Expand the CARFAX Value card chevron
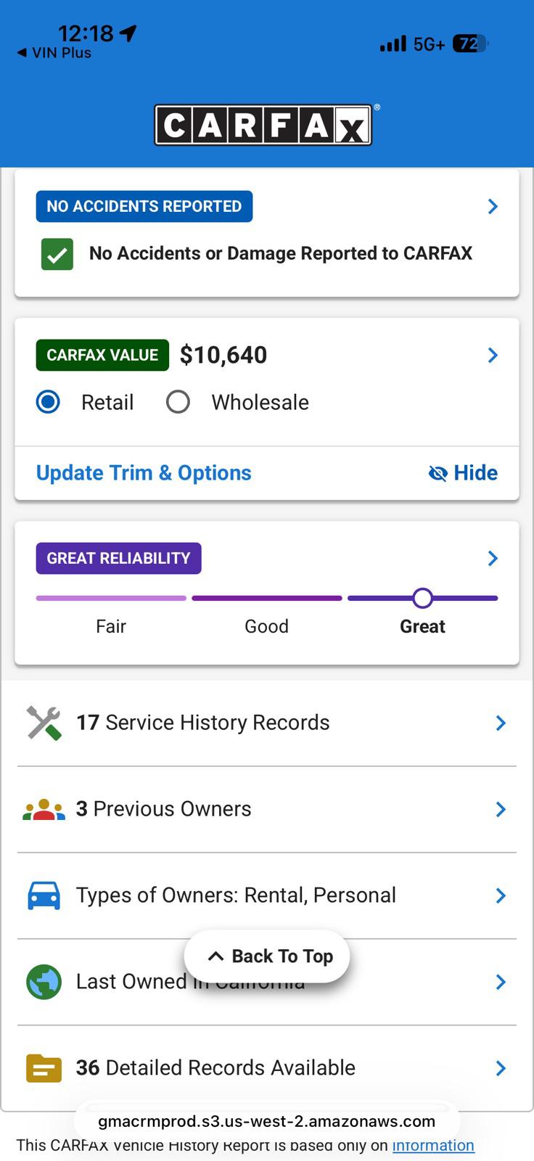The image size is (534, 1161). 493,355
